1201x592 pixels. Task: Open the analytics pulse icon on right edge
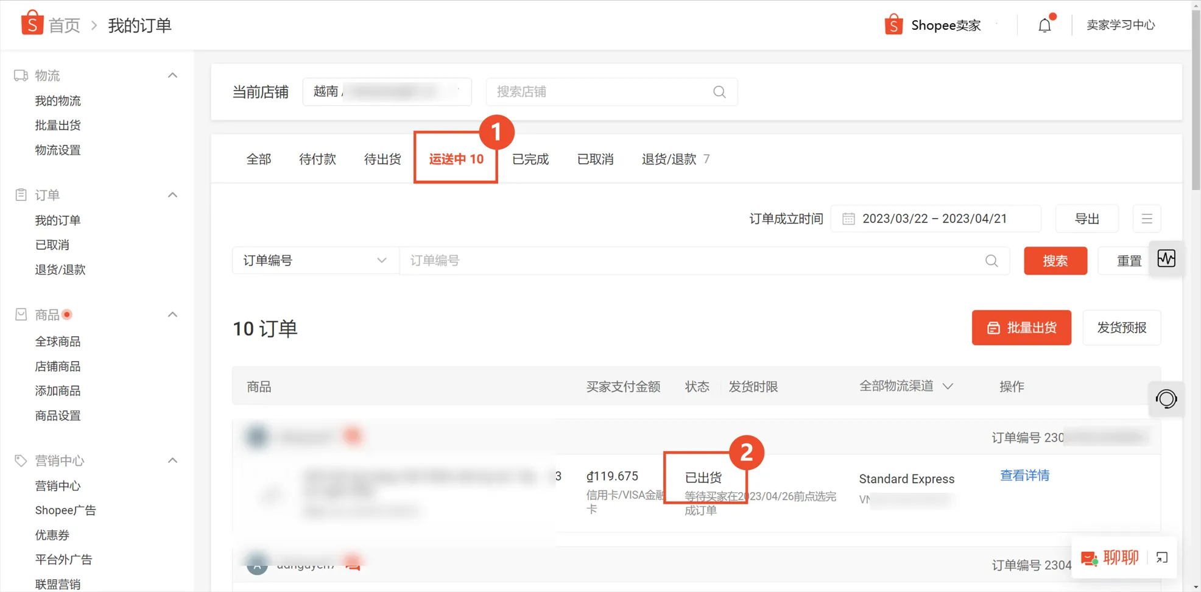1167,258
